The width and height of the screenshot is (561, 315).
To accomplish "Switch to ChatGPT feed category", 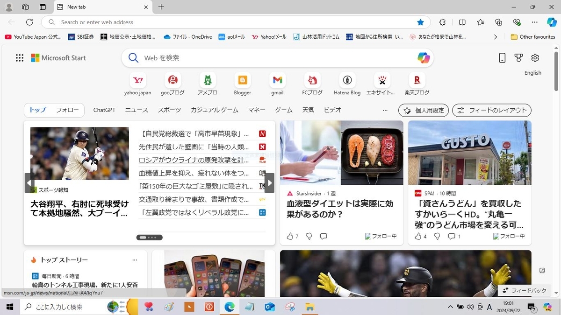I will (104, 110).
